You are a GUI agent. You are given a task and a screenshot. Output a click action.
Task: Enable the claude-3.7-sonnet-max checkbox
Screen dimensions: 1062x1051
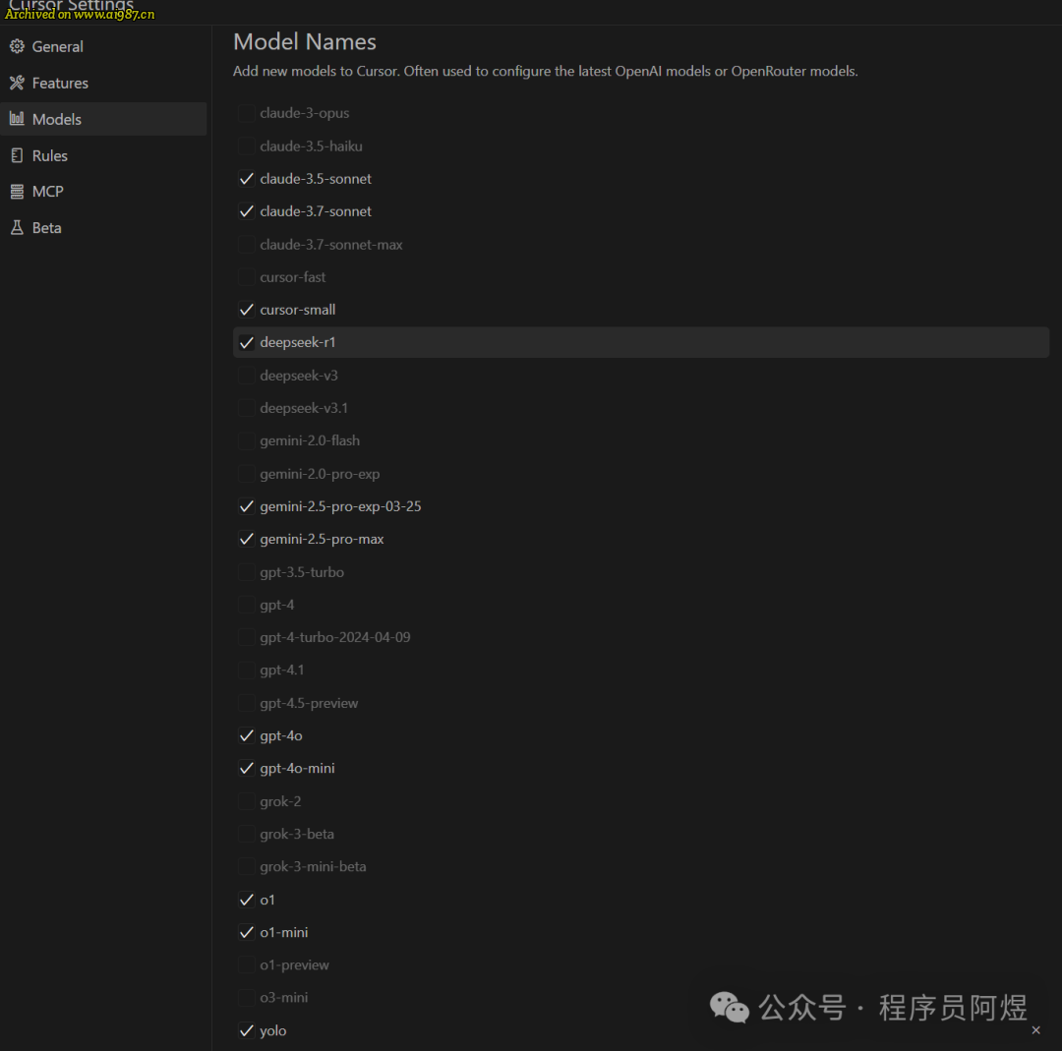(x=247, y=245)
